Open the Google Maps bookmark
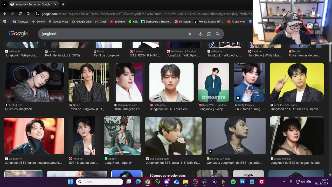332x187 pixels. (x=58, y=22)
